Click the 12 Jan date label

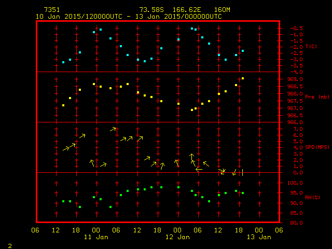(x=177, y=237)
